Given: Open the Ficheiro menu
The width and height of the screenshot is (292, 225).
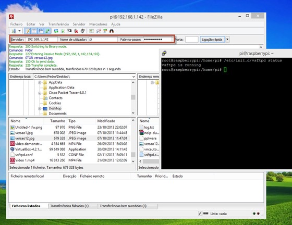Looking at the screenshot, I should [16, 24].
